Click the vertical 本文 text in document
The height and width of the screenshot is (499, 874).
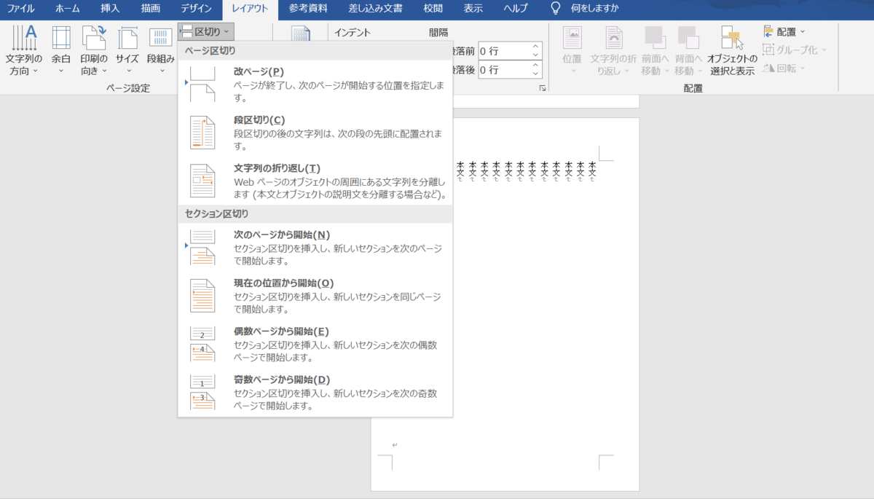point(527,171)
